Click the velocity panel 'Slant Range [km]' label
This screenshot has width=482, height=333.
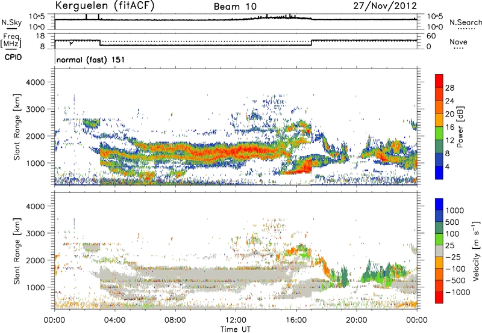pos(17,251)
